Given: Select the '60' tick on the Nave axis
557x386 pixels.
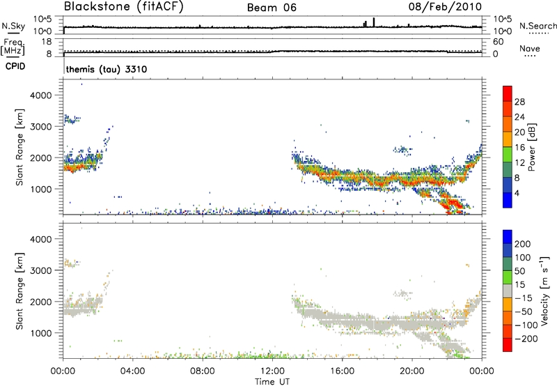Looking at the screenshot, I should [x=498, y=42].
